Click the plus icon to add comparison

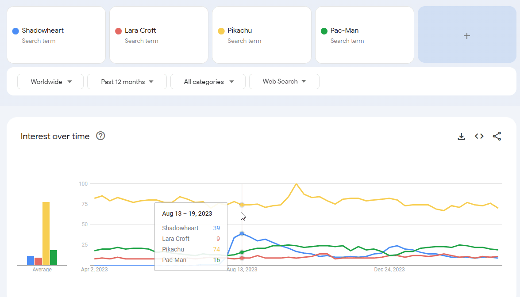click(467, 36)
